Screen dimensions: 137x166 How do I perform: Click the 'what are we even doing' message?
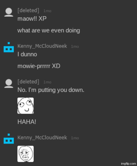coord(49,31)
